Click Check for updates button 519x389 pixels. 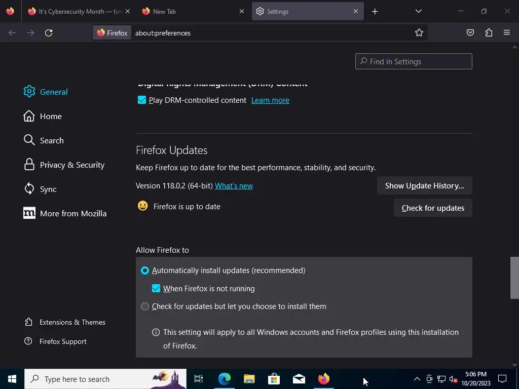[433, 208]
